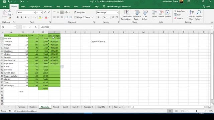The image size is (214, 120).
Task: Toggle Bottom Align
Action: tap(62, 12)
